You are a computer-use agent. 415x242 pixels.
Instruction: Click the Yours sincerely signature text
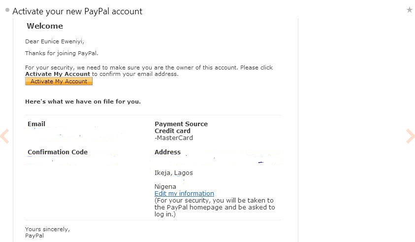click(47, 229)
